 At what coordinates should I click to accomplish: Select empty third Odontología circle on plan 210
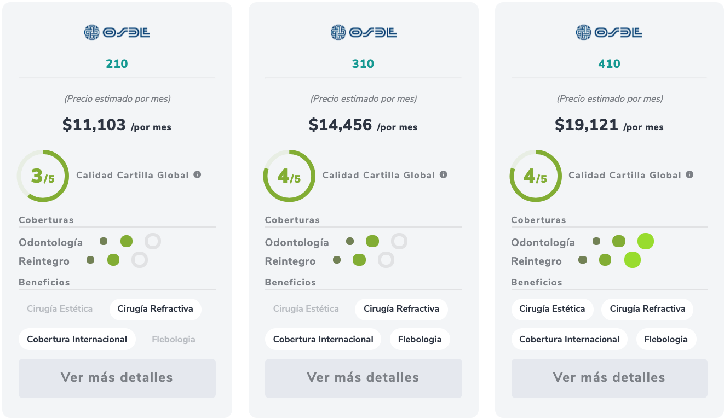[153, 241]
